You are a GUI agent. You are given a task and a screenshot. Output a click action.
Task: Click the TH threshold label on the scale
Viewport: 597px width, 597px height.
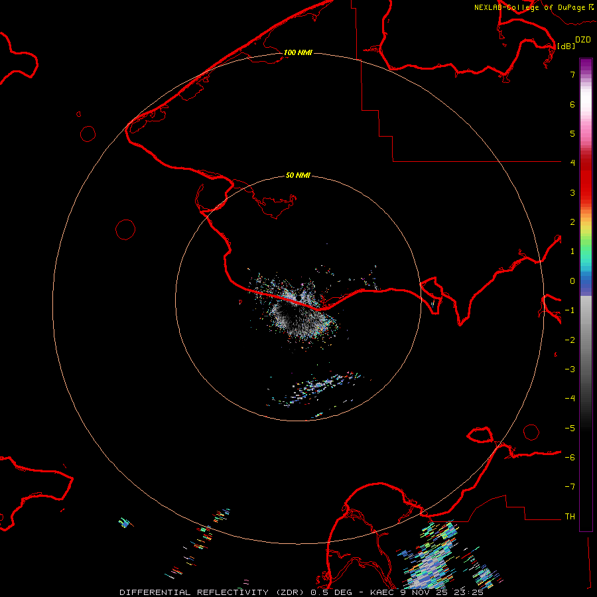[570, 517]
